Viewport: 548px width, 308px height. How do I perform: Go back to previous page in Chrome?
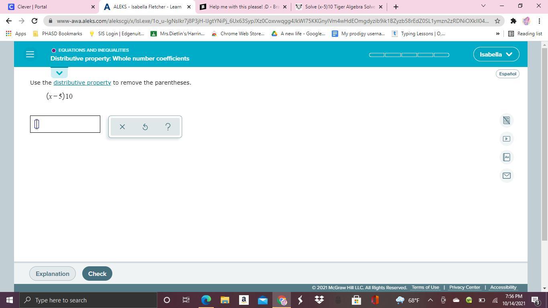point(9,21)
